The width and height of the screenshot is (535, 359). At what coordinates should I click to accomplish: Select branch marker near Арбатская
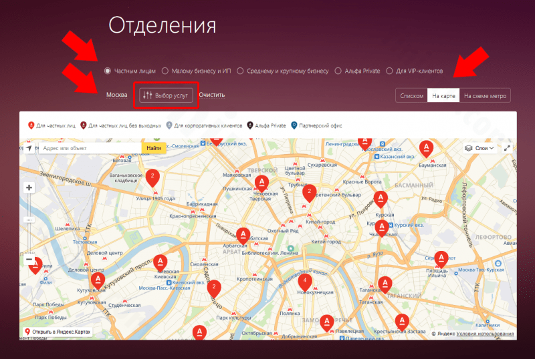[x=243, y=236]
